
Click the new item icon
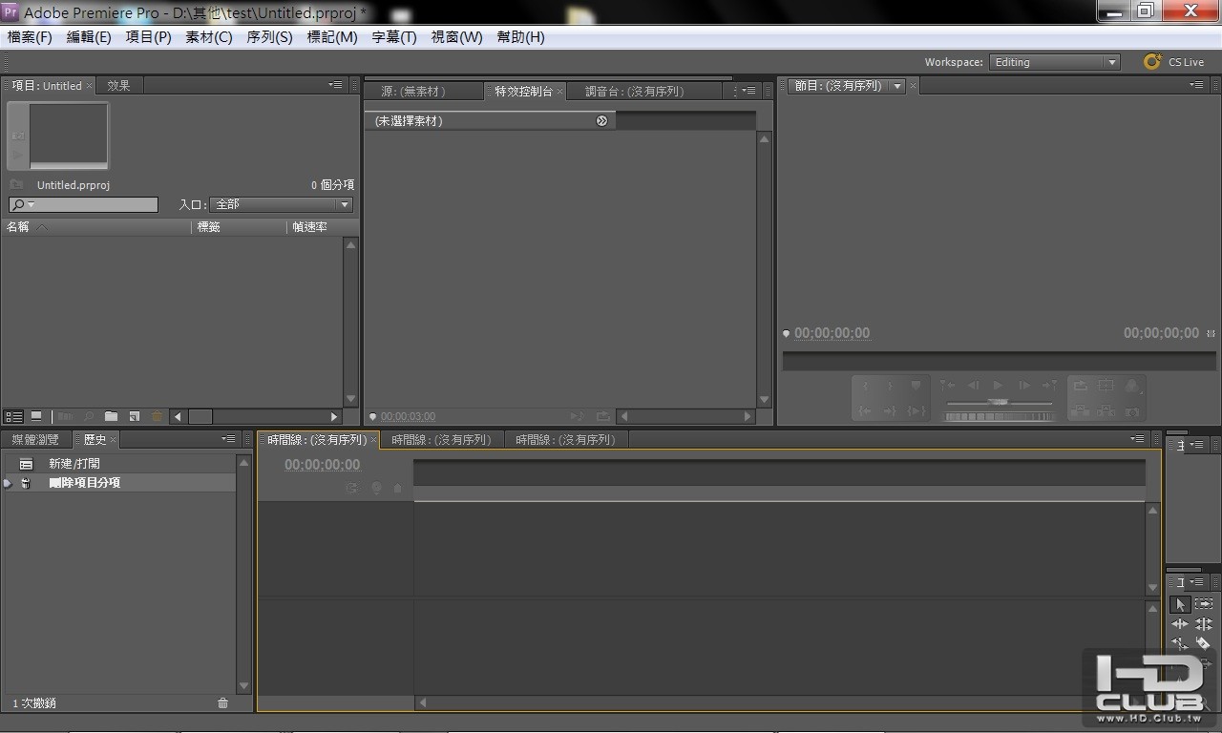pyautogui.click(x=135, y=417)
